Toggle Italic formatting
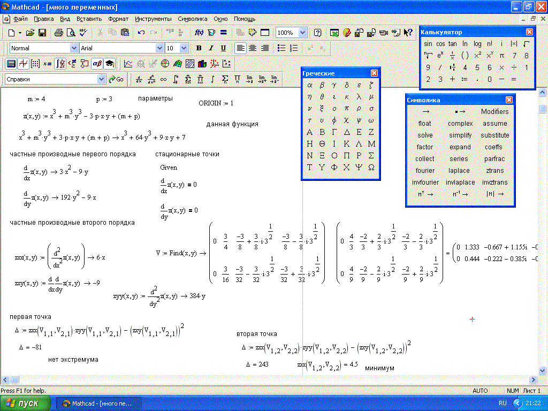548x411 pixels. pos(211,48)
